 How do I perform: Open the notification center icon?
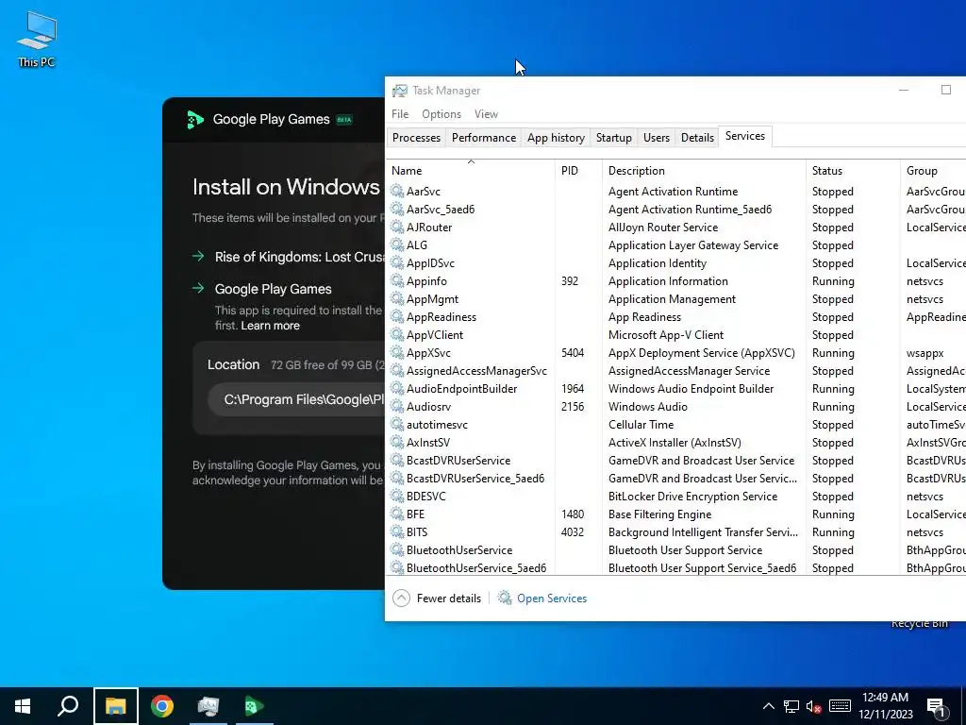click(936, 708)
